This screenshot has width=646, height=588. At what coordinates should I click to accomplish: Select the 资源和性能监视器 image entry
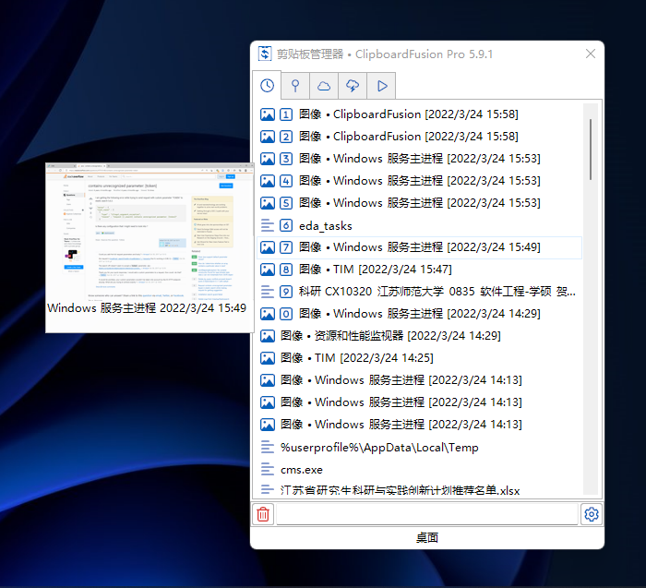[389, 336]
